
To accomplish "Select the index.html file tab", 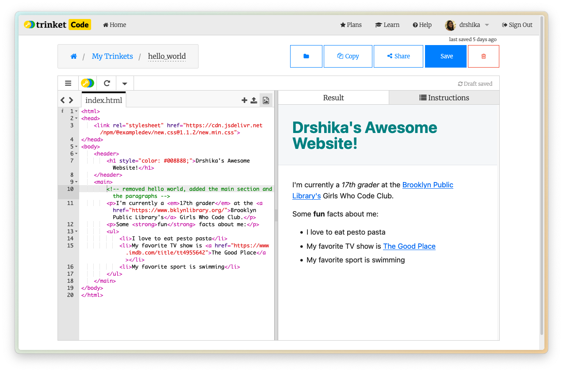I will click(x=103, y=100).
